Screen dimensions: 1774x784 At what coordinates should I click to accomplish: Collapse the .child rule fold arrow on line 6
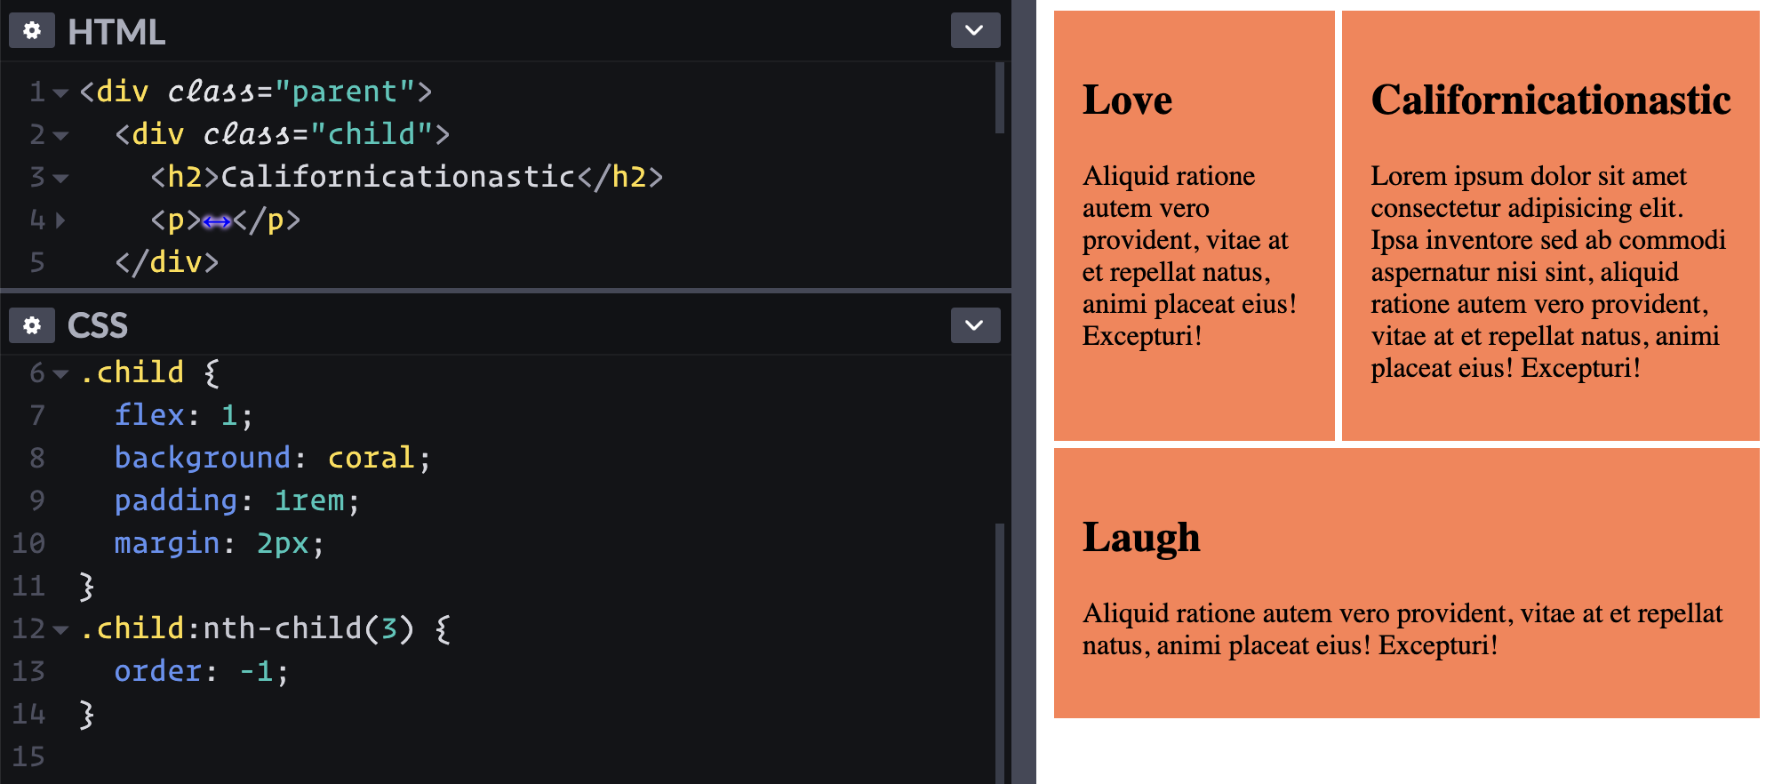coord(60,373)
